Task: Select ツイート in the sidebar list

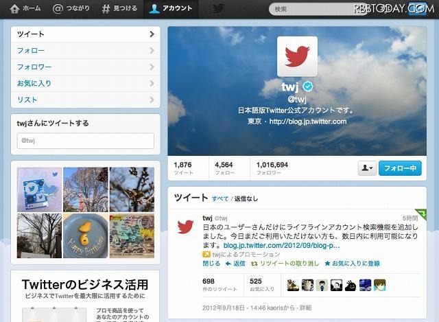Action: point(86,34)
